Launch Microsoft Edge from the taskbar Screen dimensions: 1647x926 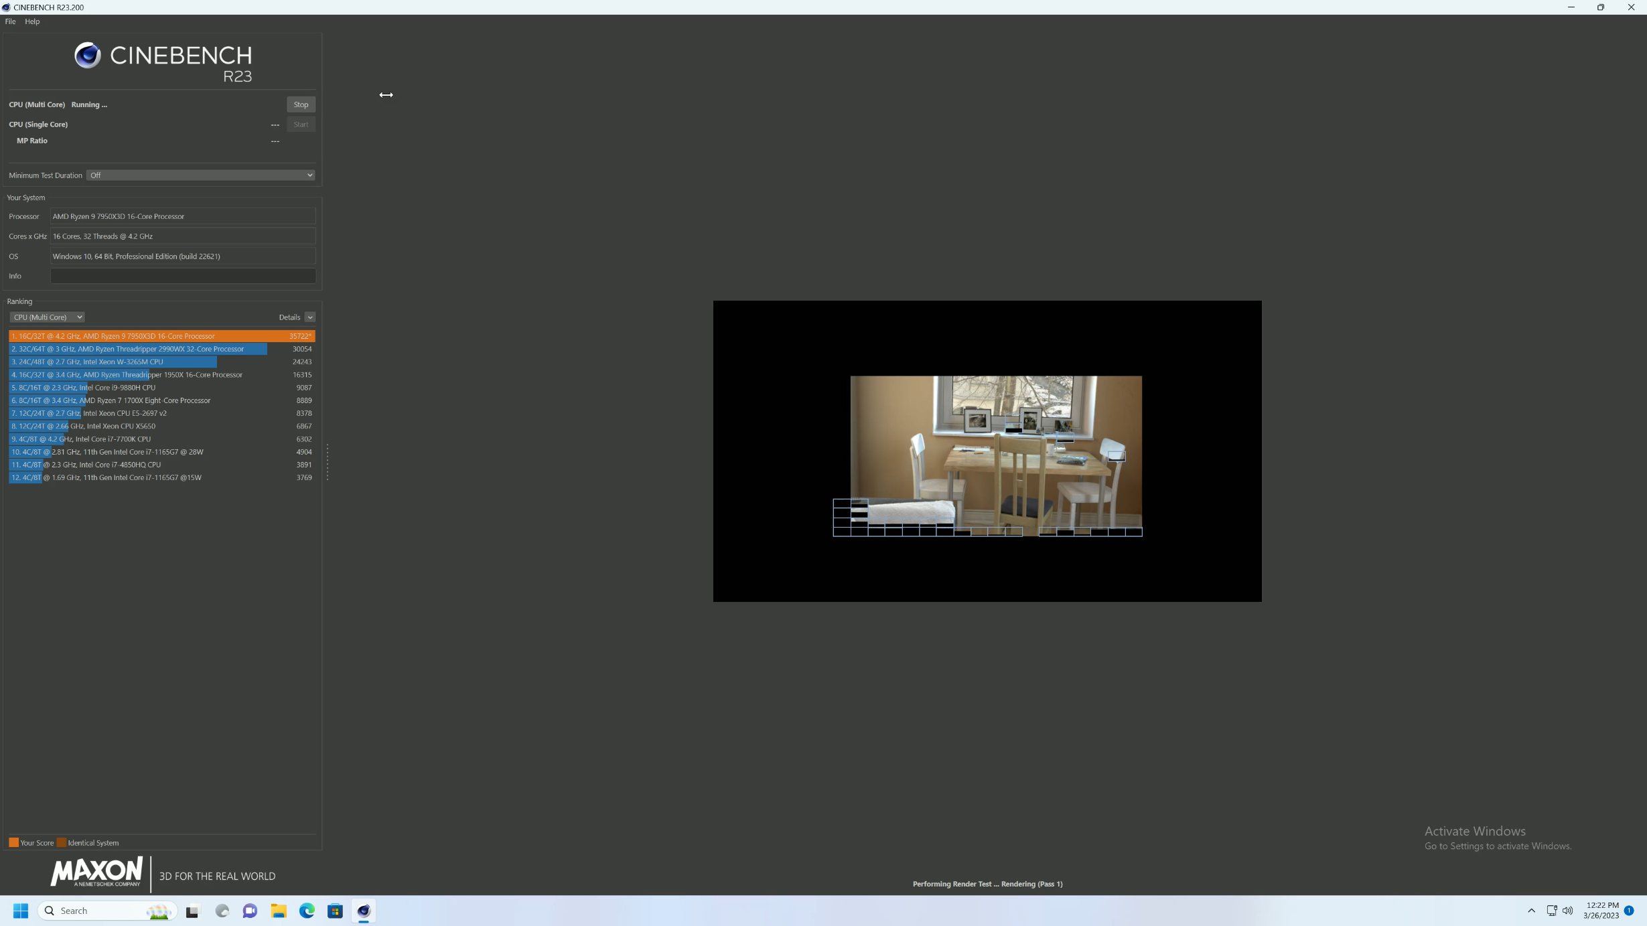[307, 911]
